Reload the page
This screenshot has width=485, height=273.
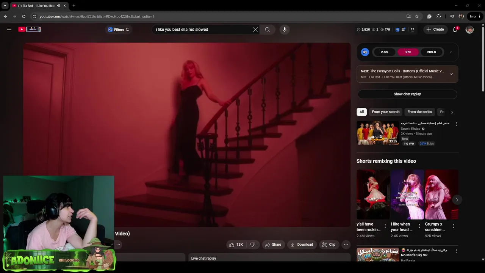[23, 16]
